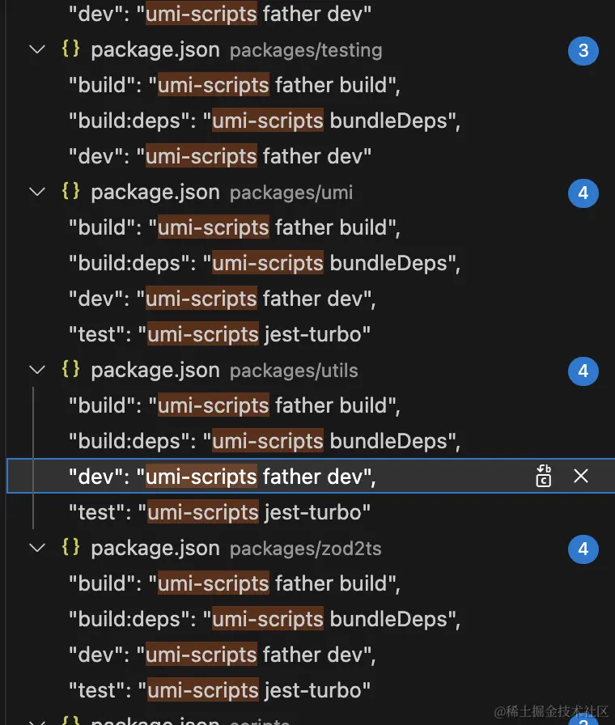Click match count badge 4 for packages/umi
615x725 pixels.
(583, 193)
